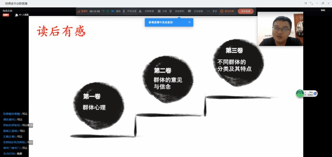Click the fullscreen icon in title bar
This screenshot has width=332, height=157.
(311, 3)
